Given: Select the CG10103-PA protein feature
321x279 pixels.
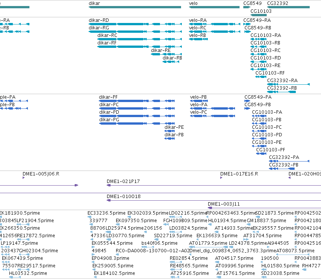Looking at the screenshot, I should 259,116.
